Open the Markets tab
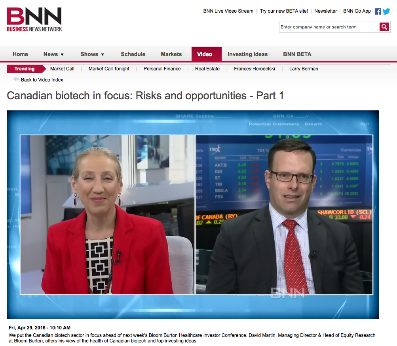The width and height of the screenshot is (397, 346). point(171,54)
